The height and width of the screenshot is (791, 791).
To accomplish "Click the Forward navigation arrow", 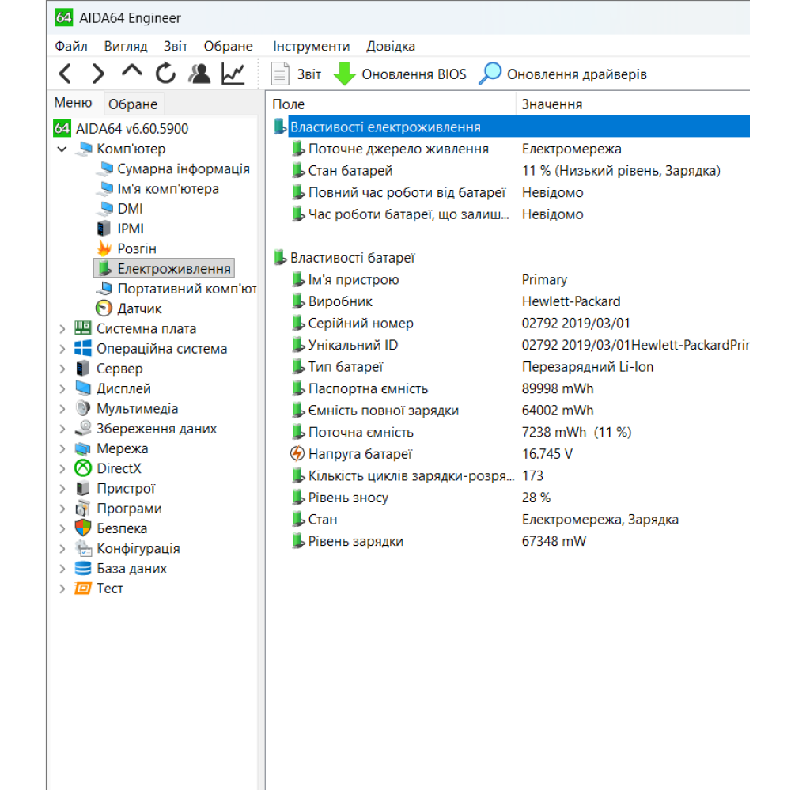I will pyautogui.click(x=98, y=74).
